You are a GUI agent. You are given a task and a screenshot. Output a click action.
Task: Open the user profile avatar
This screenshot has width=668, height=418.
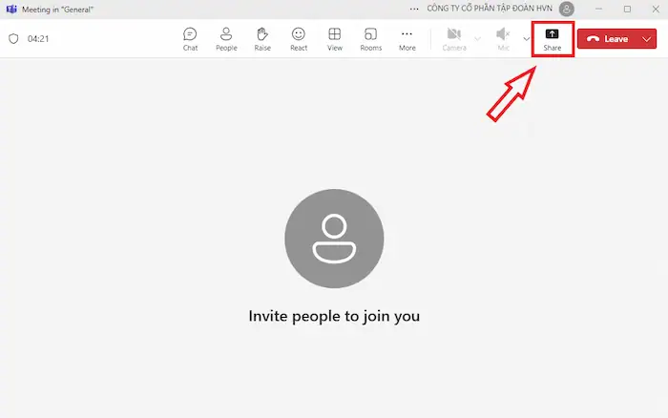point(567,9)
